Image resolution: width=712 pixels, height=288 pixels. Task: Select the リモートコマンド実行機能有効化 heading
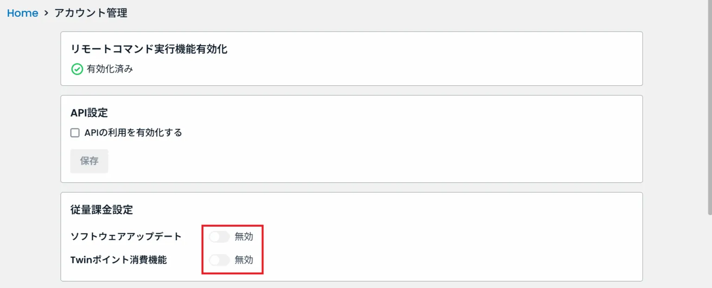pos(149,49)
